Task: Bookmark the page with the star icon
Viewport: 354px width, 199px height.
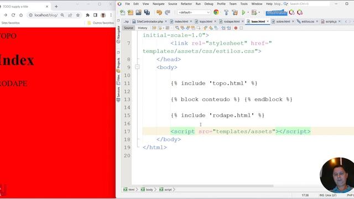Action: (78, 15)
